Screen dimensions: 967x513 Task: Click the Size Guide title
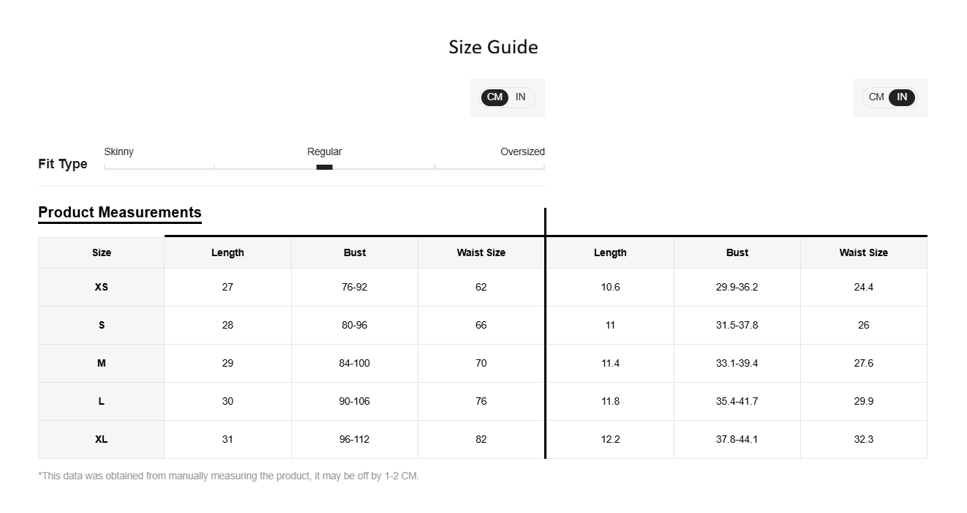493,47
